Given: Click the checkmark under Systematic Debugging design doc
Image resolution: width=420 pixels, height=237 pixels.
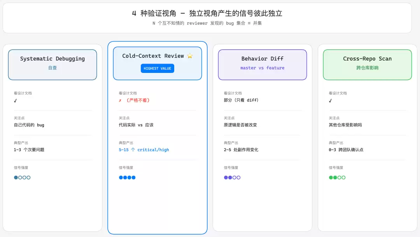Looking at the screenshot, I should [x=15, y=101].
